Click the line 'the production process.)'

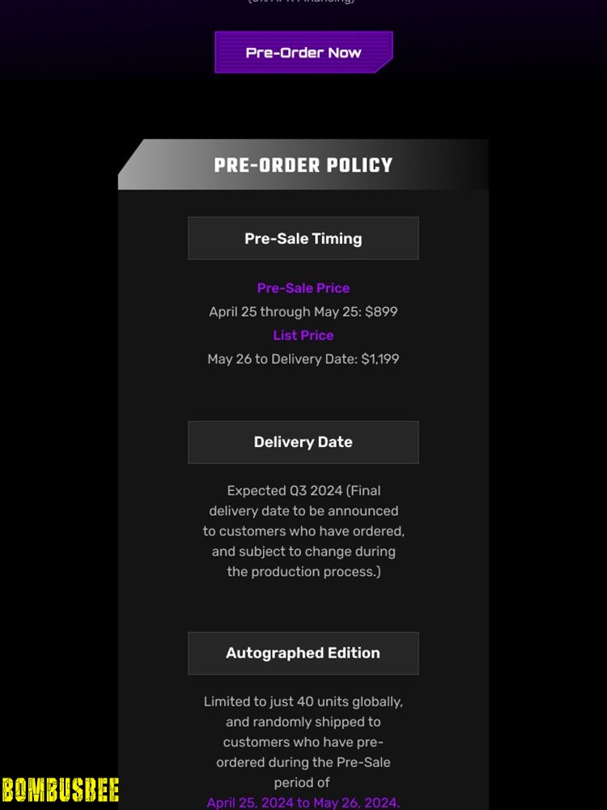point(303,571)
